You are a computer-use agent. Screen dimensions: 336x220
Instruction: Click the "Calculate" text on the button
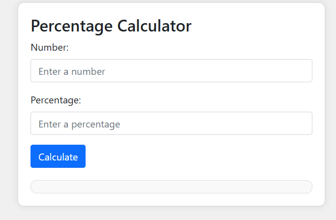(58, 157)
